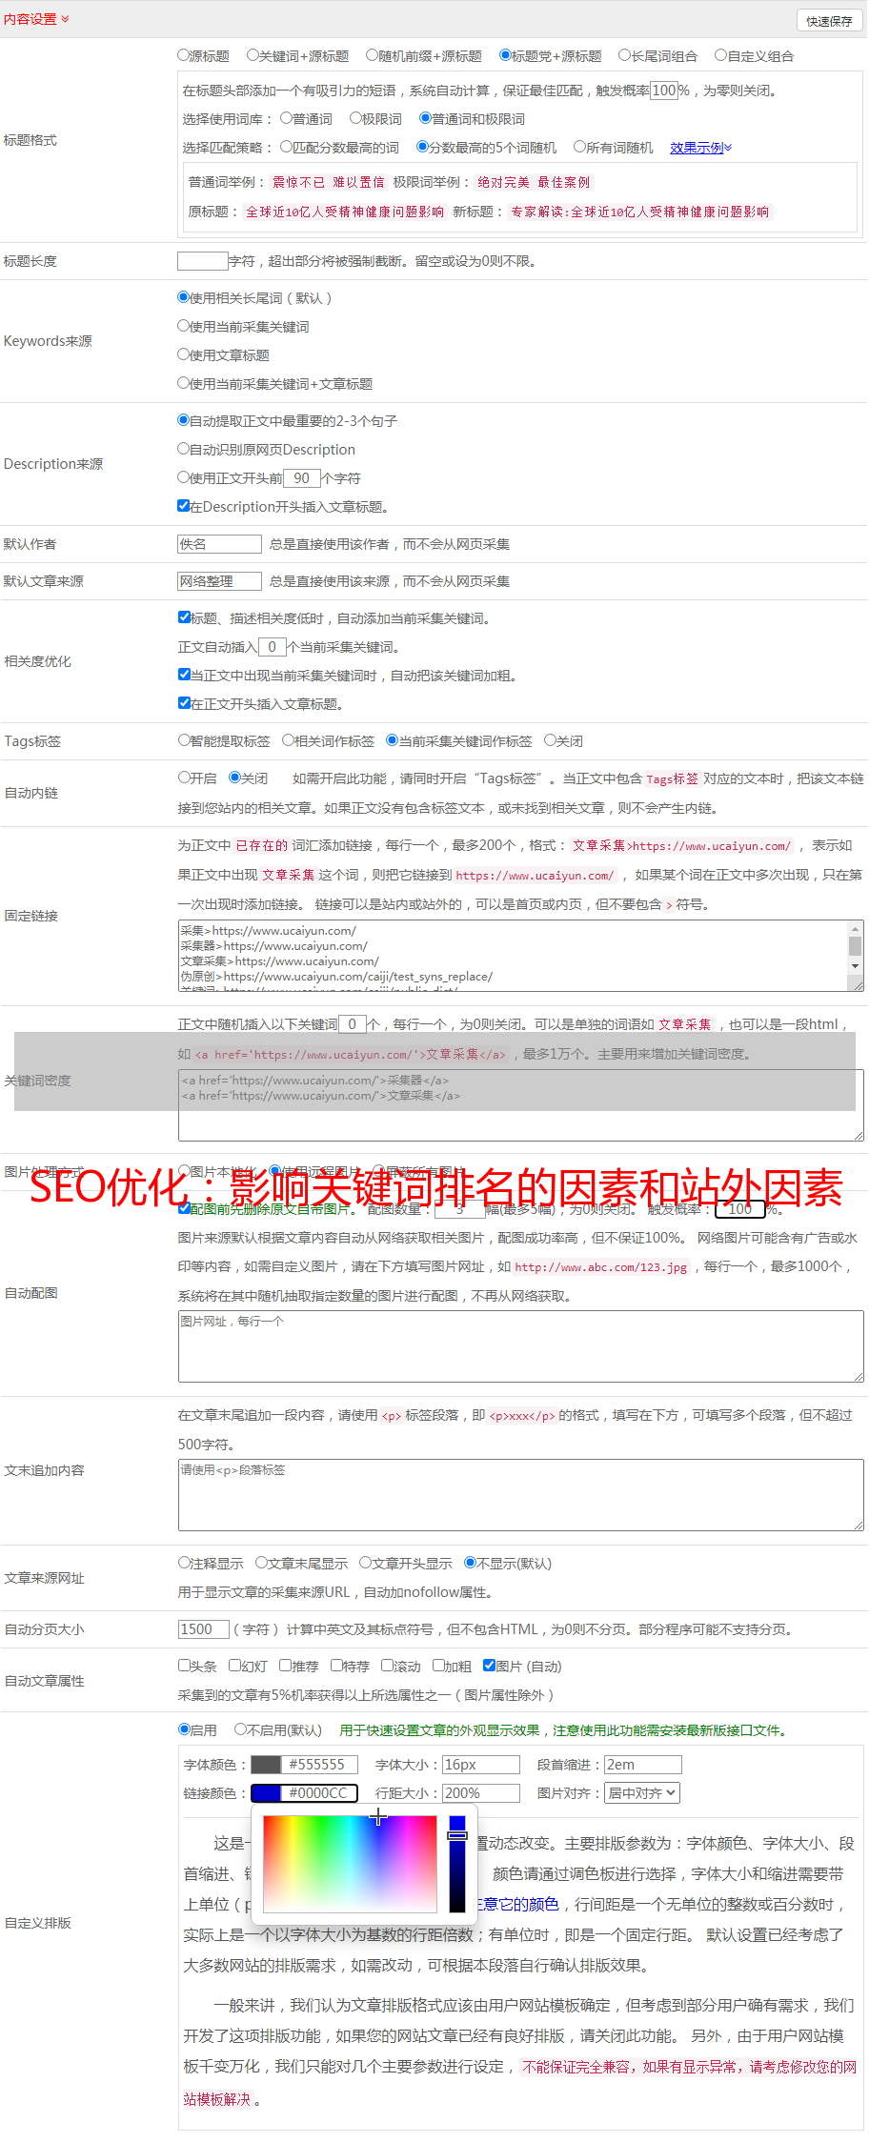Click the 固定链接 textarea scrollbar down arrow
Screen dimensions: 869x2143
pyautogui.click(x=856, y=966)
